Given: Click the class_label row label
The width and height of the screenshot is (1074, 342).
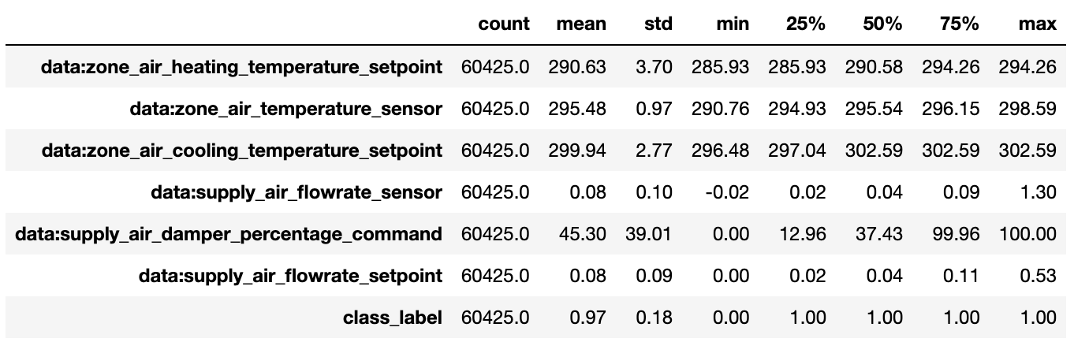Looking at the screenshot, I should tap(392, 318).
